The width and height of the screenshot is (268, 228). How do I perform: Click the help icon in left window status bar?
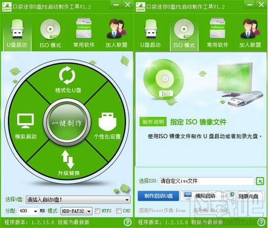click(127, 222)
